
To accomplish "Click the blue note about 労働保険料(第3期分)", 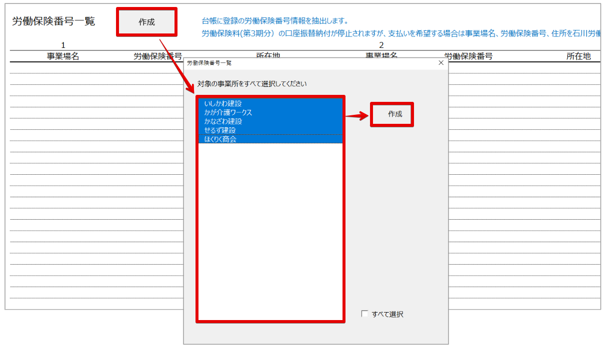I will pyautogui.click(x=400, y=33).
